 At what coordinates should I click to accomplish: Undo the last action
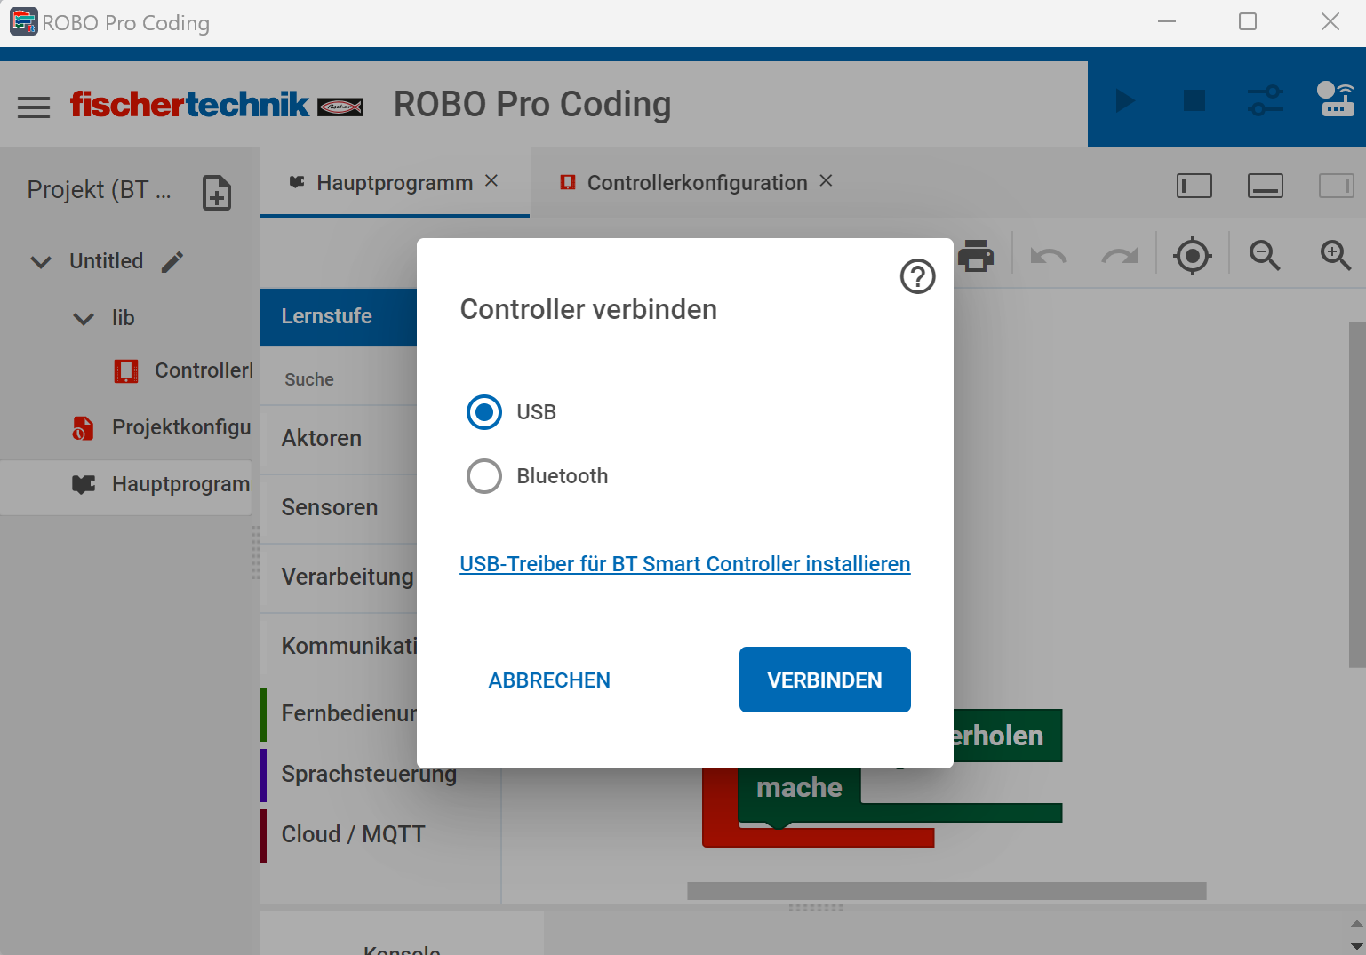[1049, 256]
